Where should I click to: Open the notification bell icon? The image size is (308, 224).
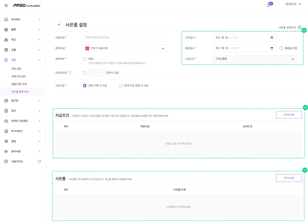[x=268, y=5]
